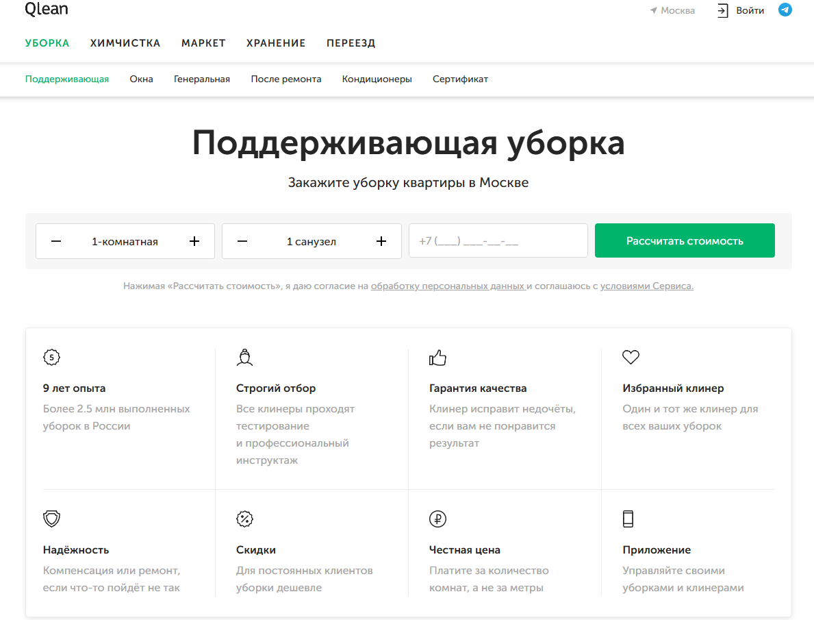Click the Надёжность title
814x620 pixels.
[76, 550]
